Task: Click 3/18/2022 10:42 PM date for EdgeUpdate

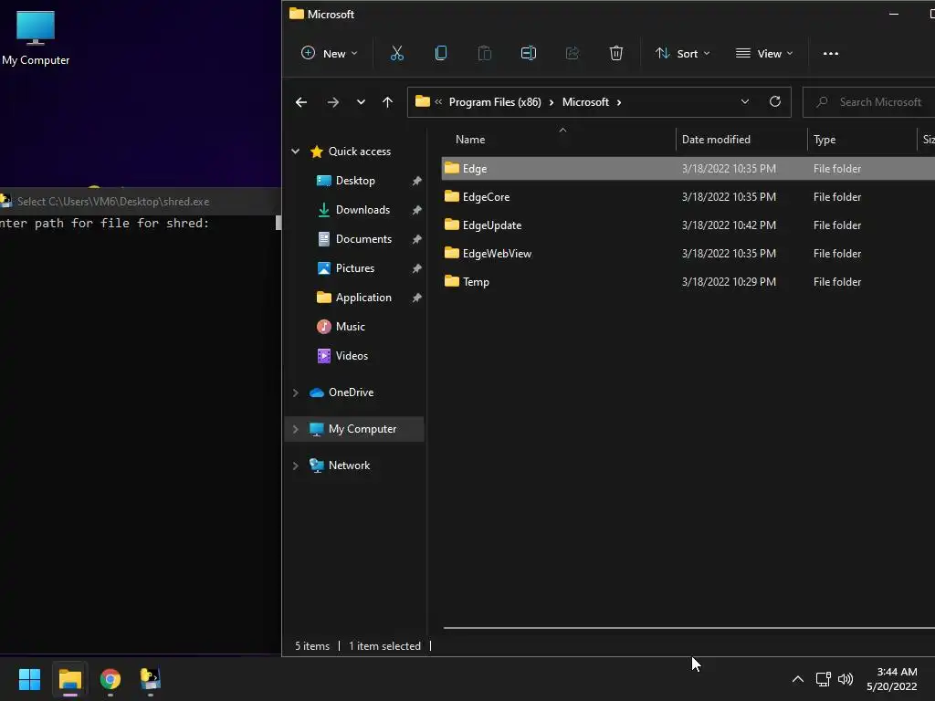Action: point(729,225)
